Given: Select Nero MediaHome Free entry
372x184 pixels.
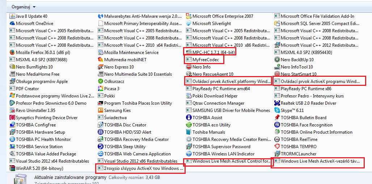Looking at the screenshot, I should click(34, 74).
